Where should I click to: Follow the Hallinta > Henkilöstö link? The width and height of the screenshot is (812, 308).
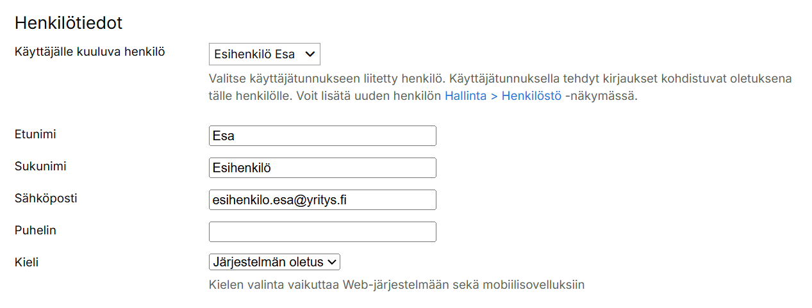coord(502,97)
